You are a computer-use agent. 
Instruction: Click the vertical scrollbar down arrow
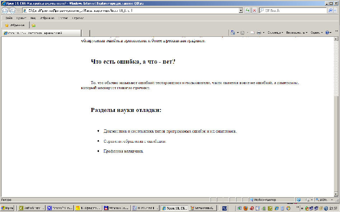pos(336,194)
